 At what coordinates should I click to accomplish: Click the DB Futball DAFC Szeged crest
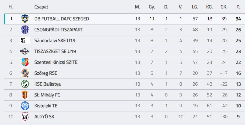tap(25, 19)
